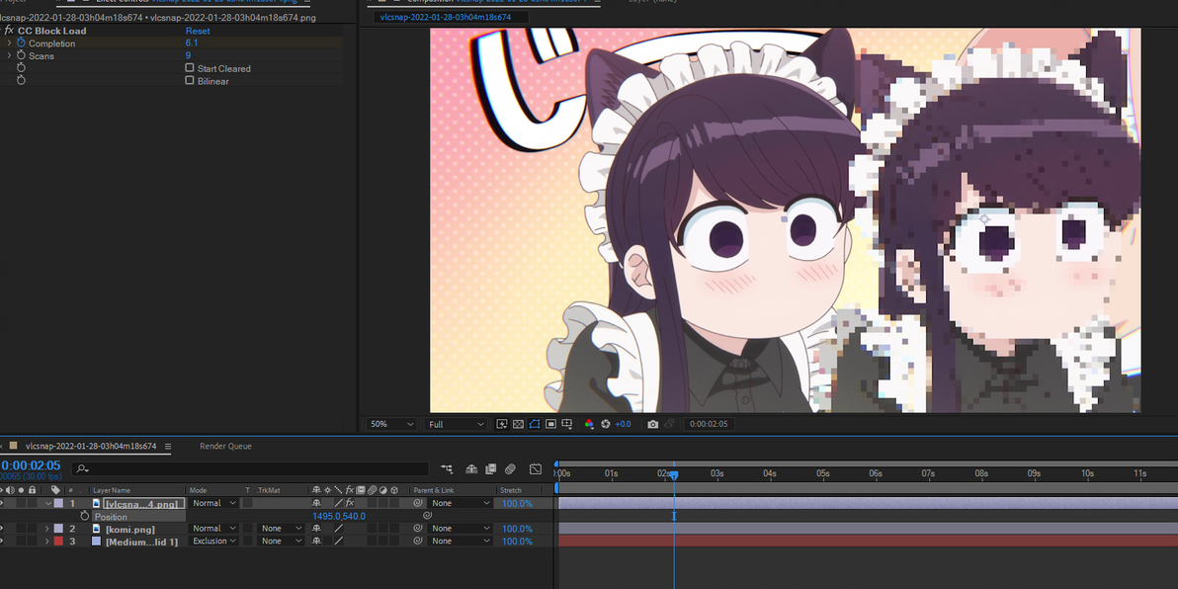The image size is (1178, 589).
Task: Click the 05s mark on time ruler
Action: [822, 473]
